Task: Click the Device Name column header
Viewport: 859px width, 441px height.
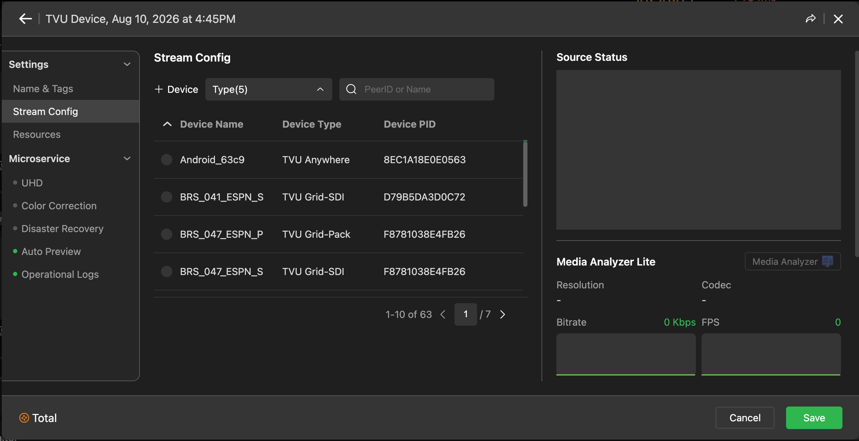Action: tap(211, 124)
